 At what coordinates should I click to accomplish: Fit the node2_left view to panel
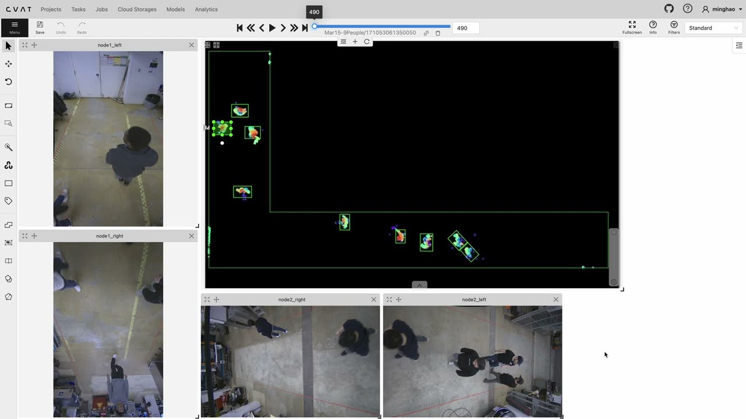click(x=389, y=299)
